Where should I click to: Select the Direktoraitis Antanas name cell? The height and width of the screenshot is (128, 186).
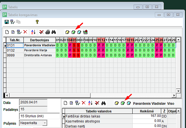[40, 55]
